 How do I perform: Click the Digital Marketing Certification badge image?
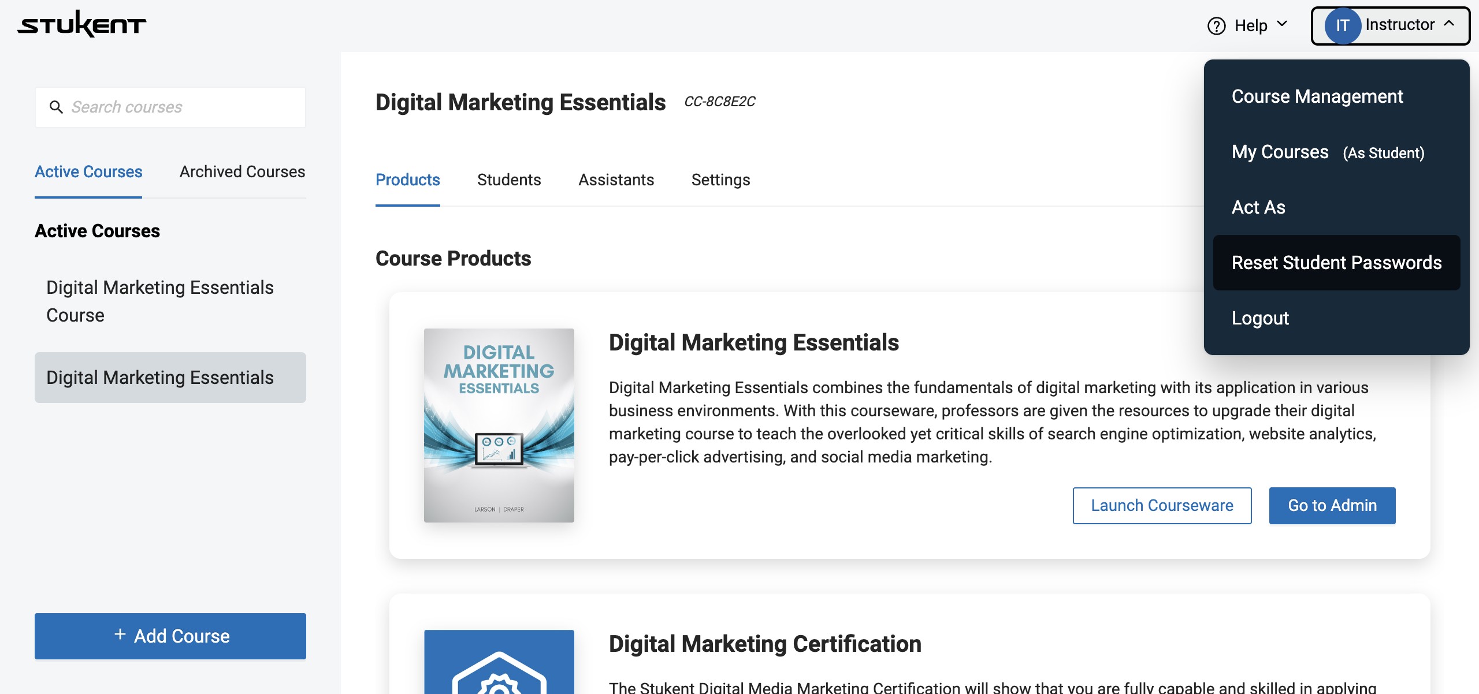(499, 662)
